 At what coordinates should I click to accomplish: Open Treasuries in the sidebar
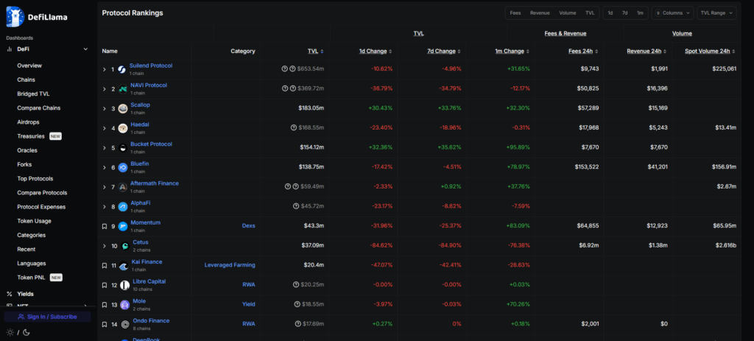(x=31, y=136)
